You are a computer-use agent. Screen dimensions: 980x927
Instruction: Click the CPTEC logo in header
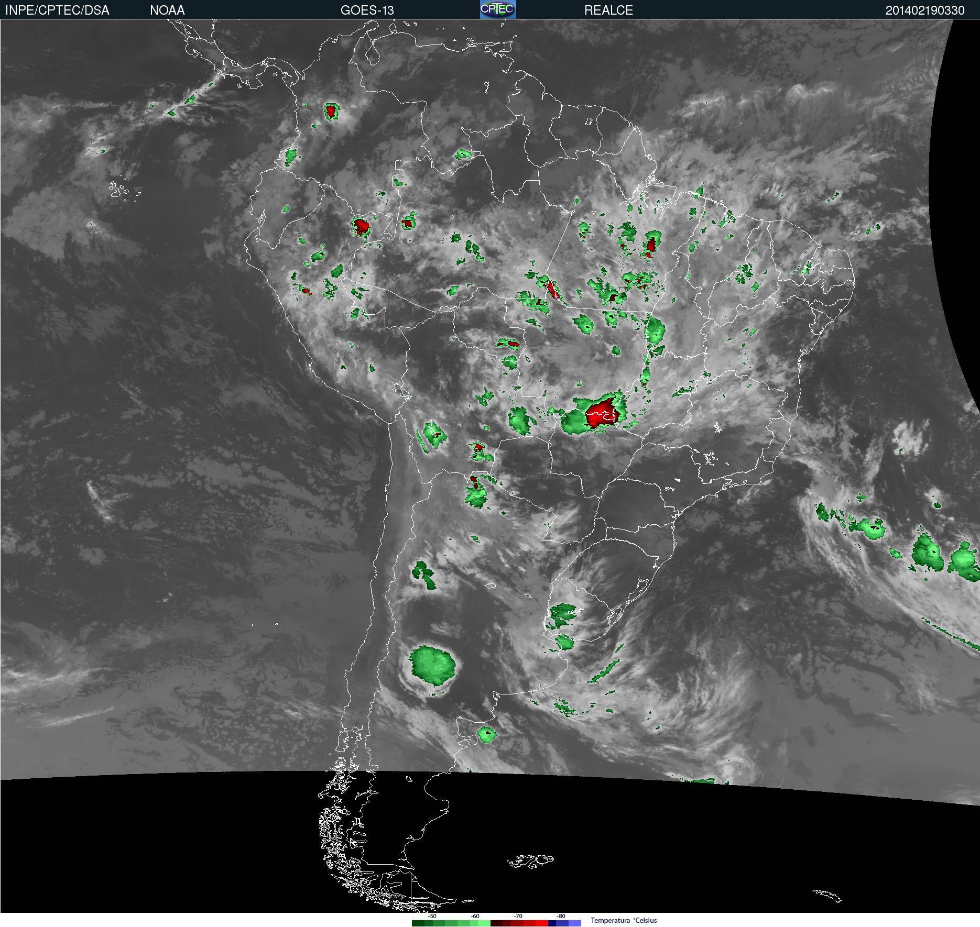pyautogui.click(x=498, y=9)
